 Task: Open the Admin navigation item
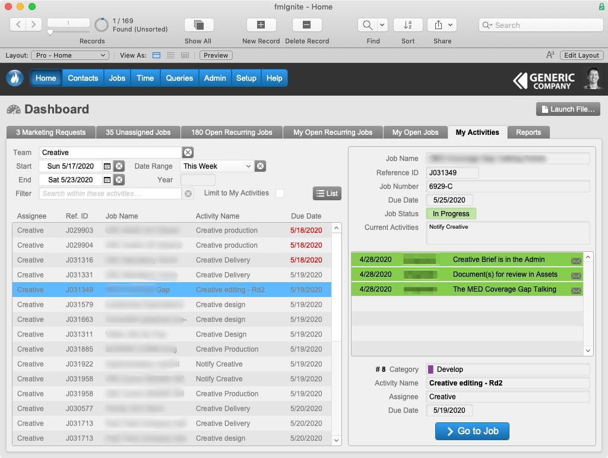pyautogui.click(x=215, y=78)
